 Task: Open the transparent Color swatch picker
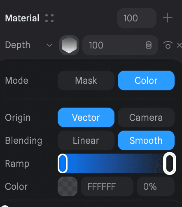click(x=68, y=186)
